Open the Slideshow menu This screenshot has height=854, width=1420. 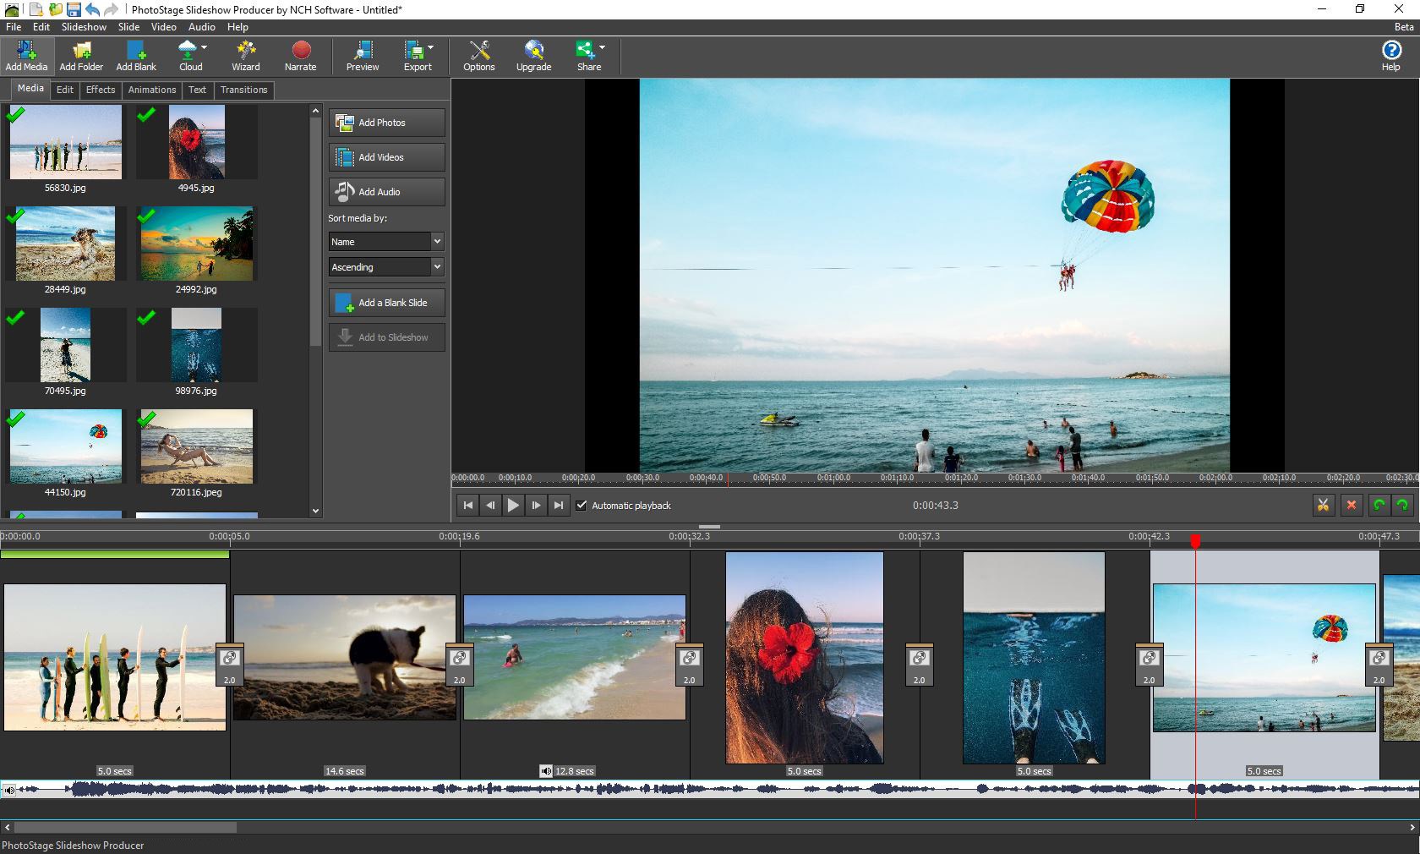[84, 27]
